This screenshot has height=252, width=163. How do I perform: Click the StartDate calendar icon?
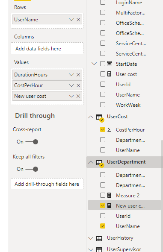(x=110, y=64)
